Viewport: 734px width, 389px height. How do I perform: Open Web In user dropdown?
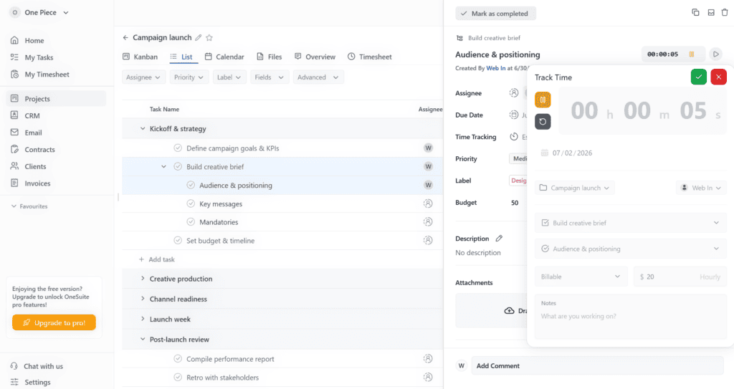701,188
